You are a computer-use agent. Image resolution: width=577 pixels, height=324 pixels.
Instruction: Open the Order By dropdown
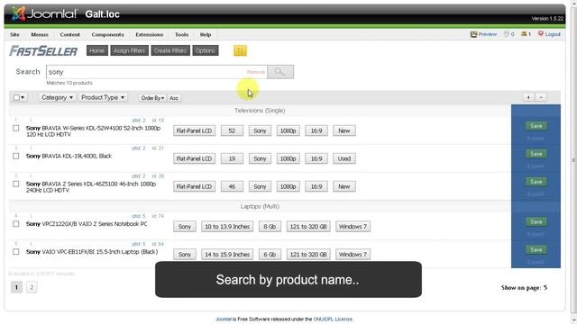[x=152, y=98]
